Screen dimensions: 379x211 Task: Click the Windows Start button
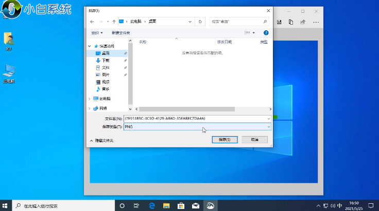point(5,205)
